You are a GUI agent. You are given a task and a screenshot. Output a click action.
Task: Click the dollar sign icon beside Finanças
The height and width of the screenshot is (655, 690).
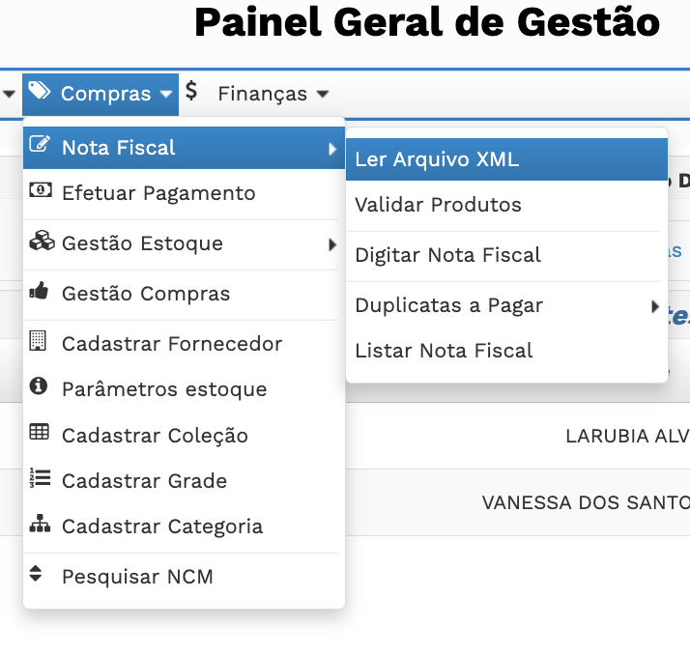tap(191, 92)
